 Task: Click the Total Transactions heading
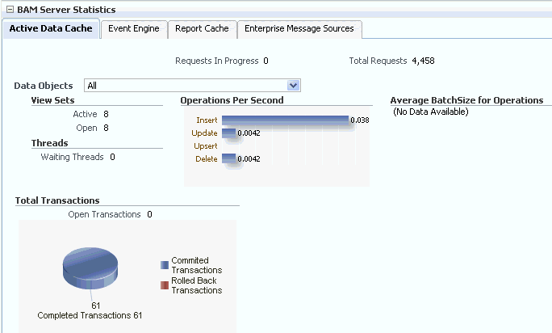pyautogui.click(x=57, y=200)
